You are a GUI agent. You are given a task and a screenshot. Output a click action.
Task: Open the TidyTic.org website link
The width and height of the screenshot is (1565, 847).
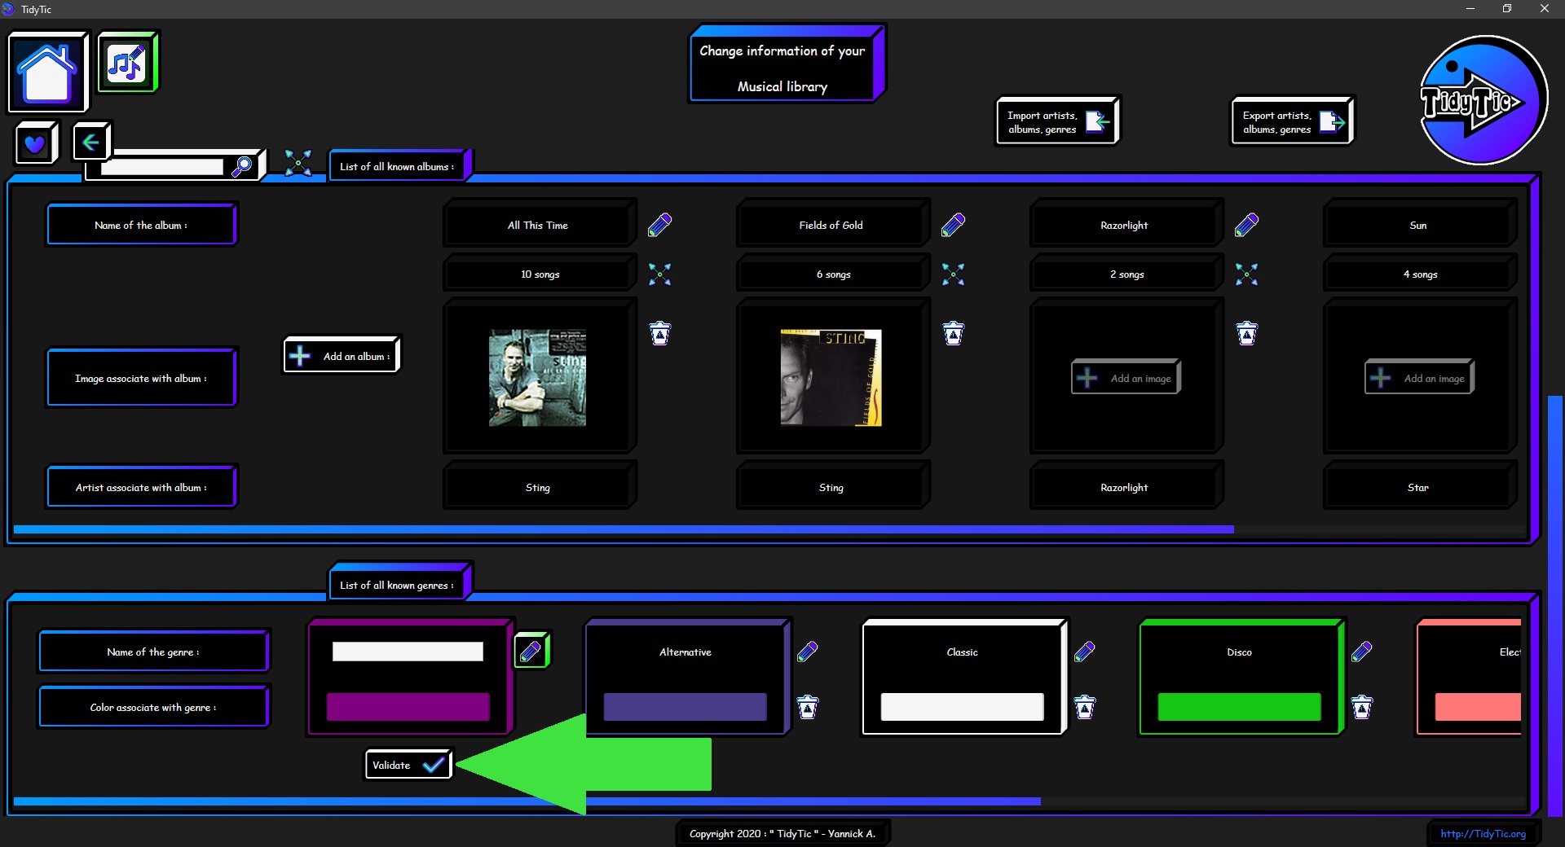click(1483, 833)
